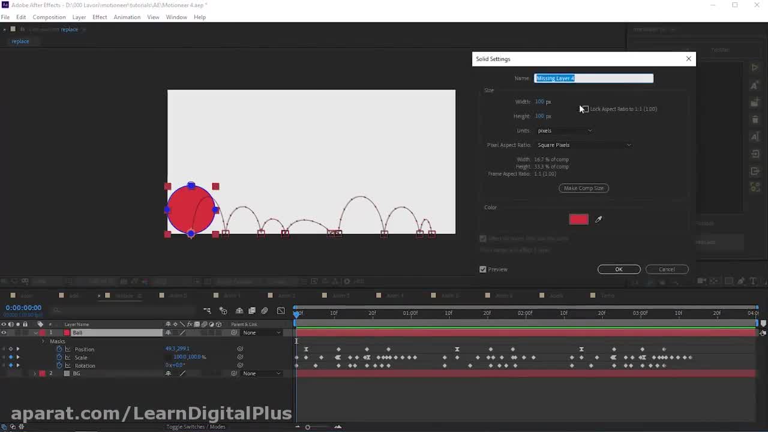Uncheck the Preview checkbox
768x432 pixels.
[x=483, y=269]
